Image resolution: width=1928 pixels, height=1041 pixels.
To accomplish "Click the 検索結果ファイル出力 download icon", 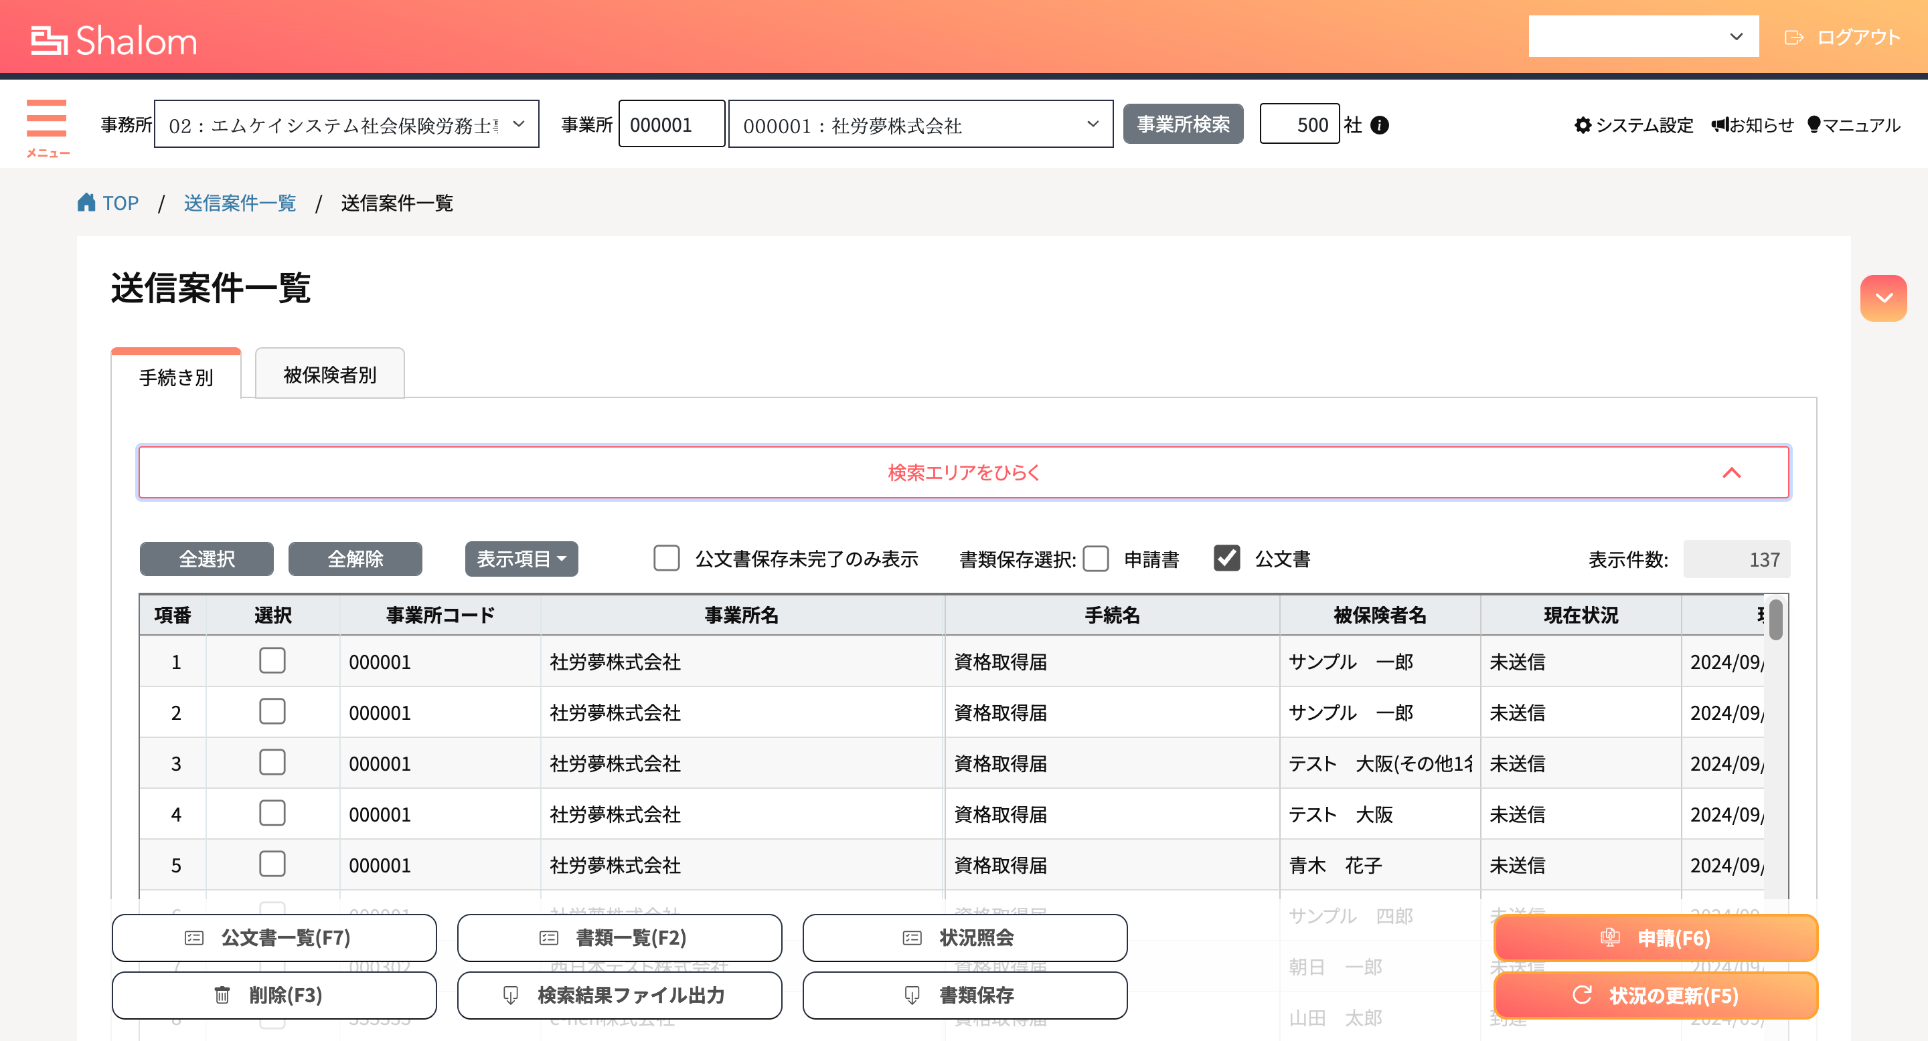I will pyautogui.click(x=510, y=996).
